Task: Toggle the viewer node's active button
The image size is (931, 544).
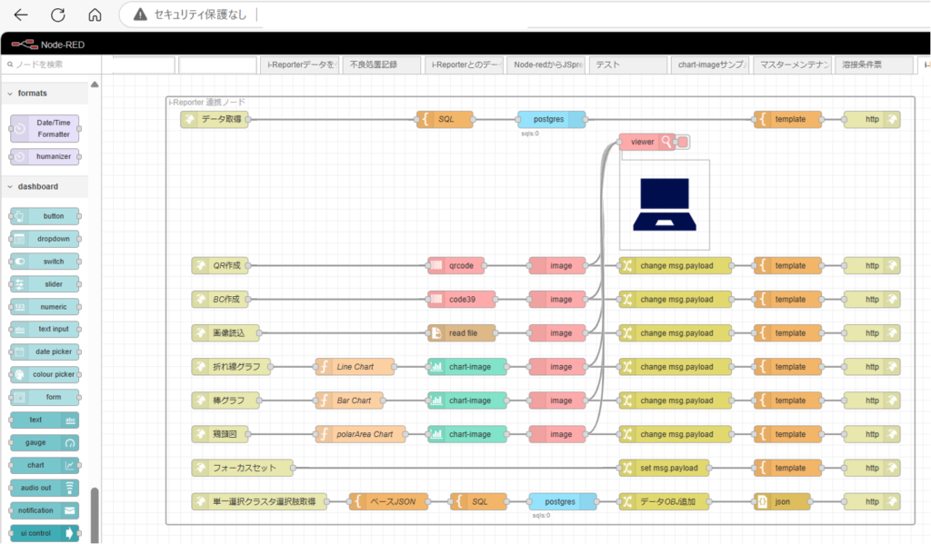Action: pyautogui.click(x=683, y=142)
